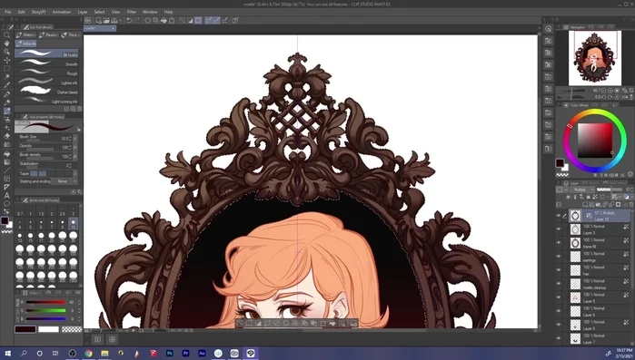Open Premiere Pro from the taskbar
Viewport: 635px width, 360px height.
click(185, 353)
